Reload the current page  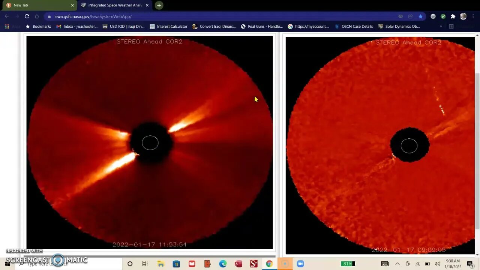coord(27,16)
